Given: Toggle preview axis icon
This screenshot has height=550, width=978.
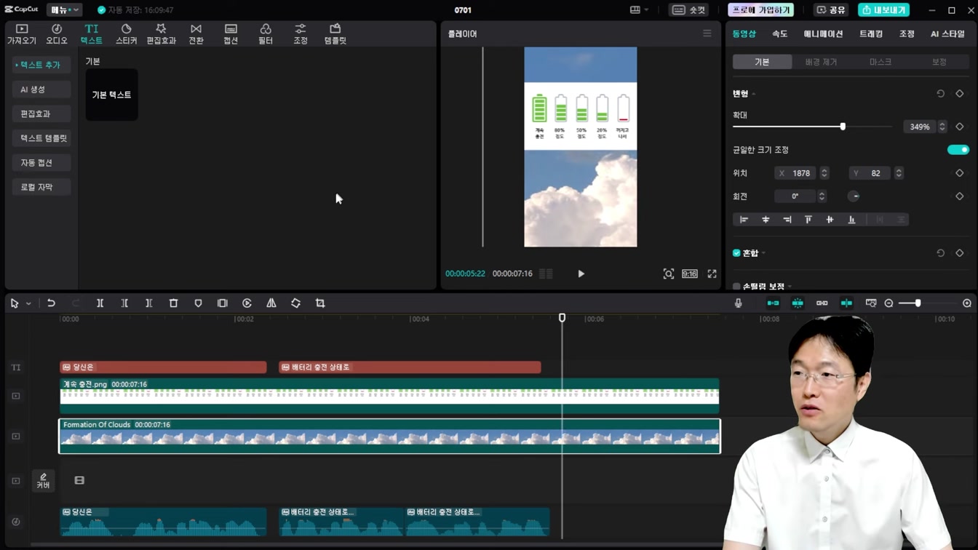Looking at the screenshot, I should click(x=846, y=303).
